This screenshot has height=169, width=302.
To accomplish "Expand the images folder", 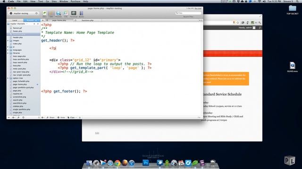I will pos(8,41).
